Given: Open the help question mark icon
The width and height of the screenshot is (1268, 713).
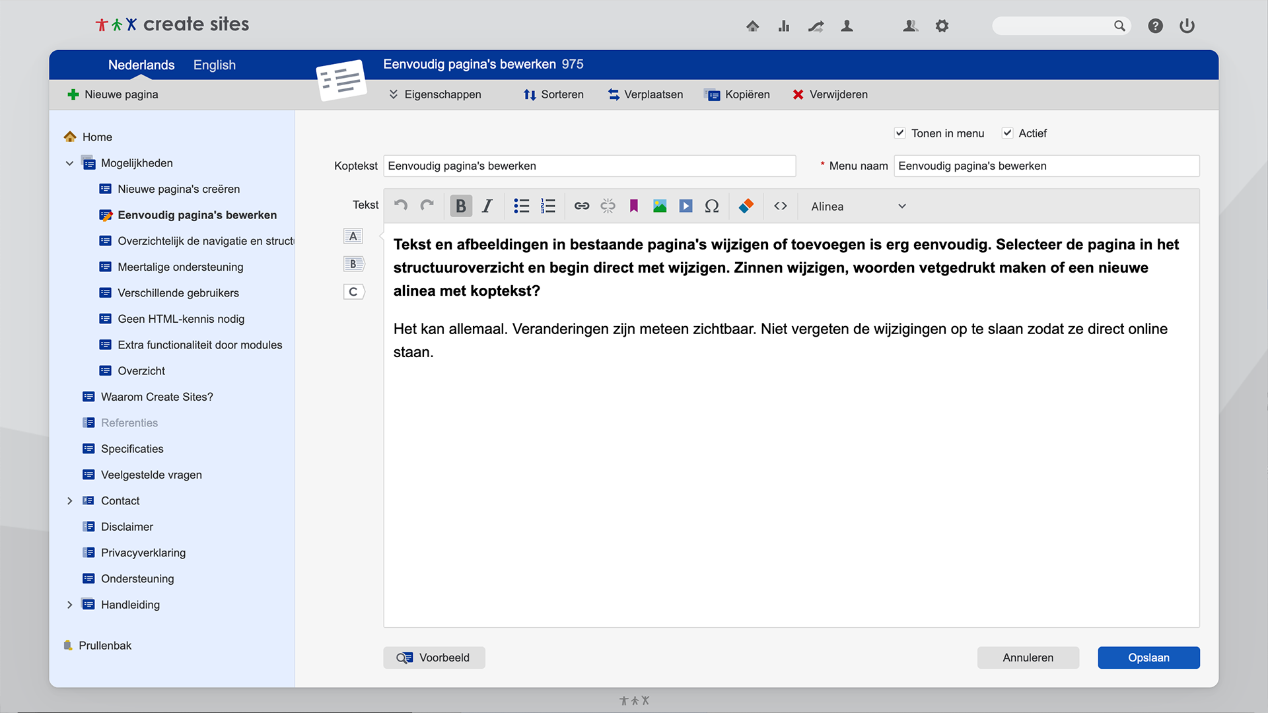Looking at the screenshot, I should pyautogui.click(x=1155, y=26).
